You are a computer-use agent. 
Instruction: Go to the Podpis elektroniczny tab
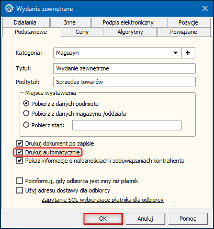click(128, 22)
